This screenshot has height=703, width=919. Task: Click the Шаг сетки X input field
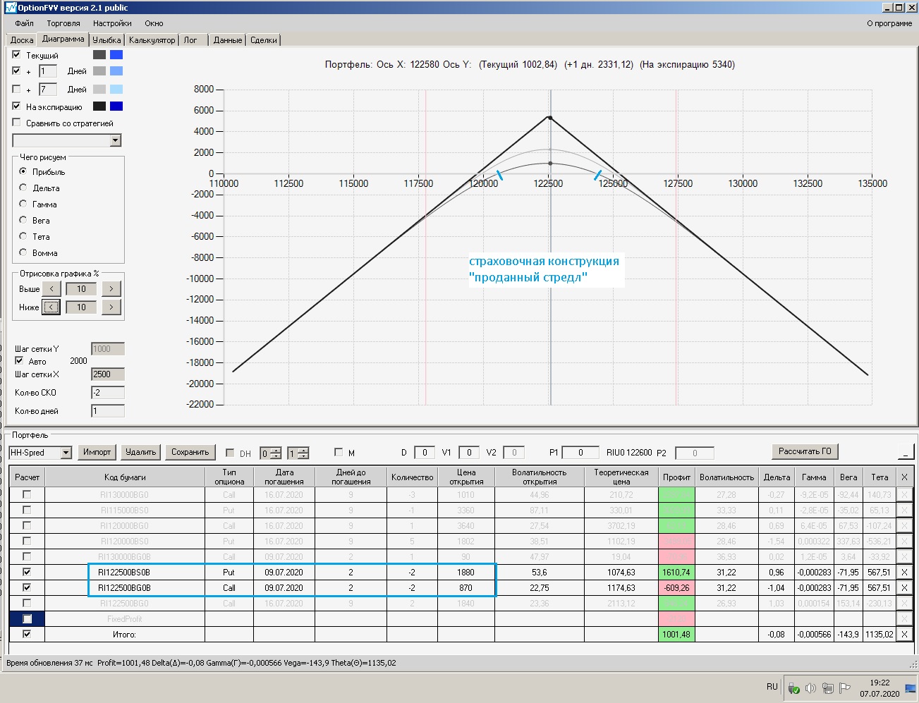click(x=108, y=374)
